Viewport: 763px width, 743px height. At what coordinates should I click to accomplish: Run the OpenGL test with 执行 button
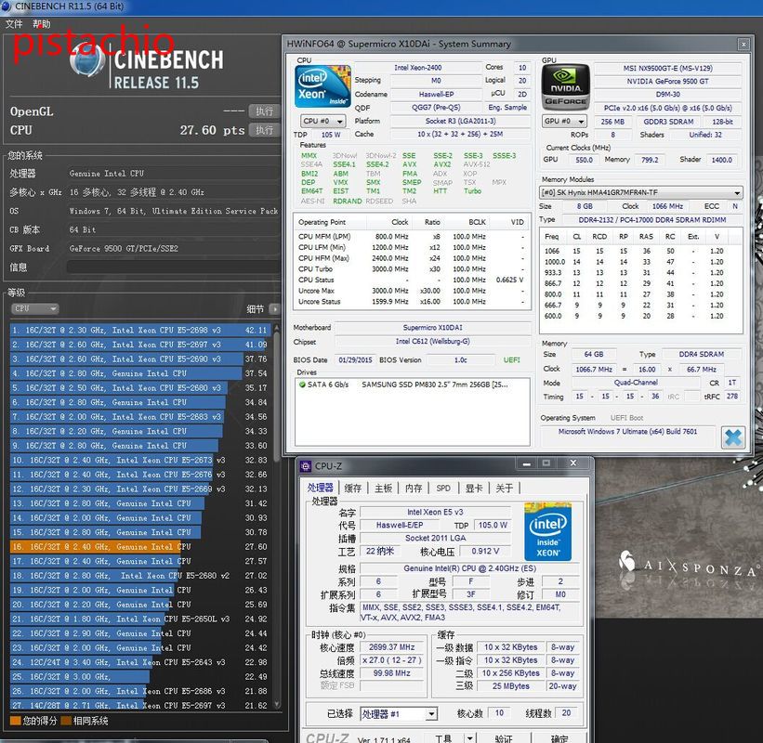click(264, 111)
